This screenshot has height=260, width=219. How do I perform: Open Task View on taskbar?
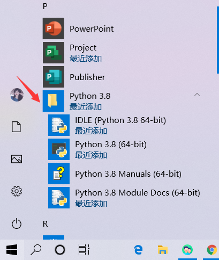coord(84,250)
